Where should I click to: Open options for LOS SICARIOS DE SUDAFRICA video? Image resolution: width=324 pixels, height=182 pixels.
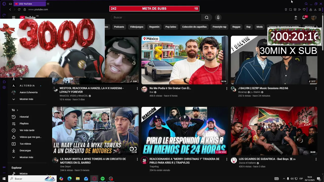coord(316,159)
